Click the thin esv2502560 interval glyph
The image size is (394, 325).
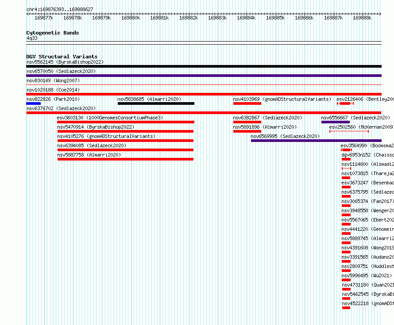[349, 131]
